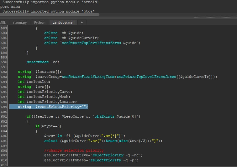Click '$selectPriorityMesh=`selectPriority -q -p`' line
Screen dimensions: 237x167
[x=91, y=160]
